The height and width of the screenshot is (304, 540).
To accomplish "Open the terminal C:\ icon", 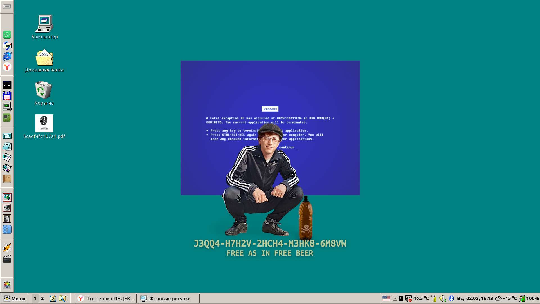I will [x=7, y=85].
